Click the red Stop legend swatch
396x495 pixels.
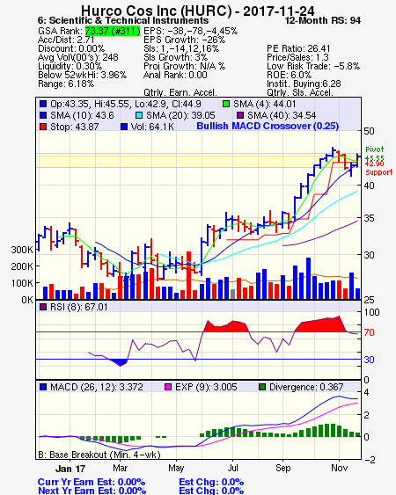pyautogui.click(x=43, y=127)
